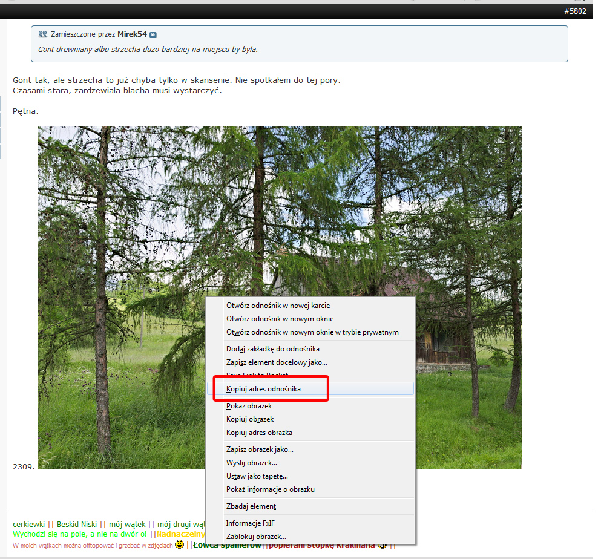
Task: Choose 'Otwórz odnośnik w nowym oknie'
Action: [280, 319]
